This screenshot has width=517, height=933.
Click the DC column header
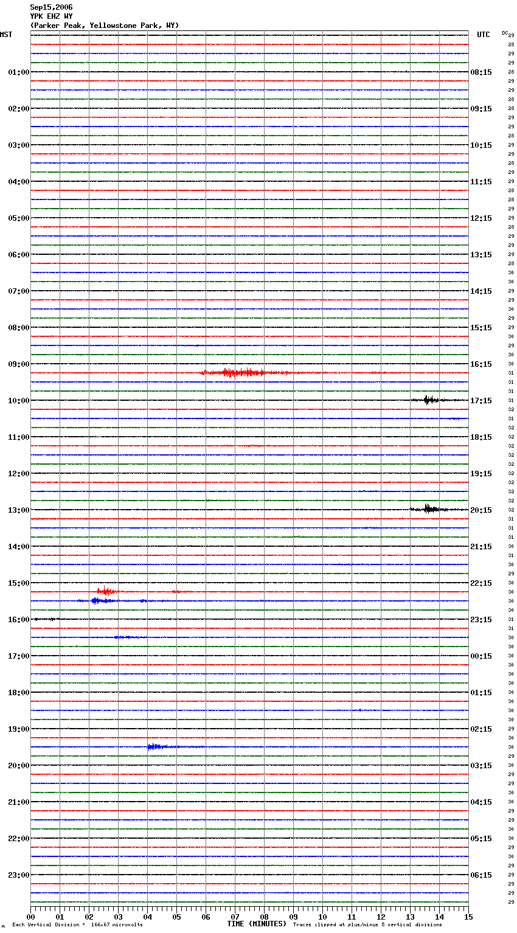click(505, 32)
